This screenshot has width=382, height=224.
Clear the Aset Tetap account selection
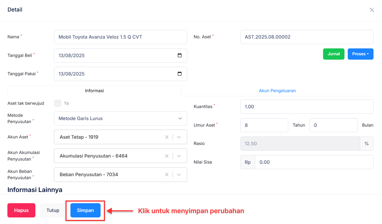tap(167, 137)
